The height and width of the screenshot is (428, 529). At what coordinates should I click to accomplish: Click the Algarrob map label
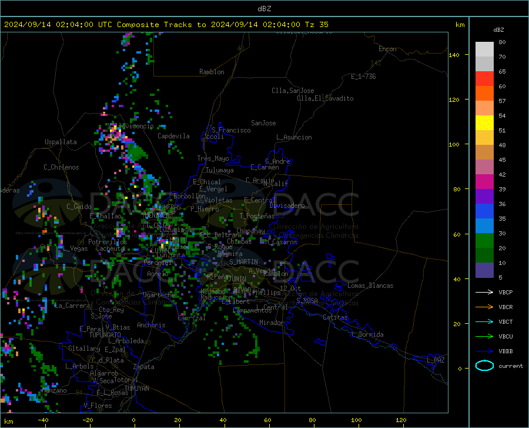[104, 373]
